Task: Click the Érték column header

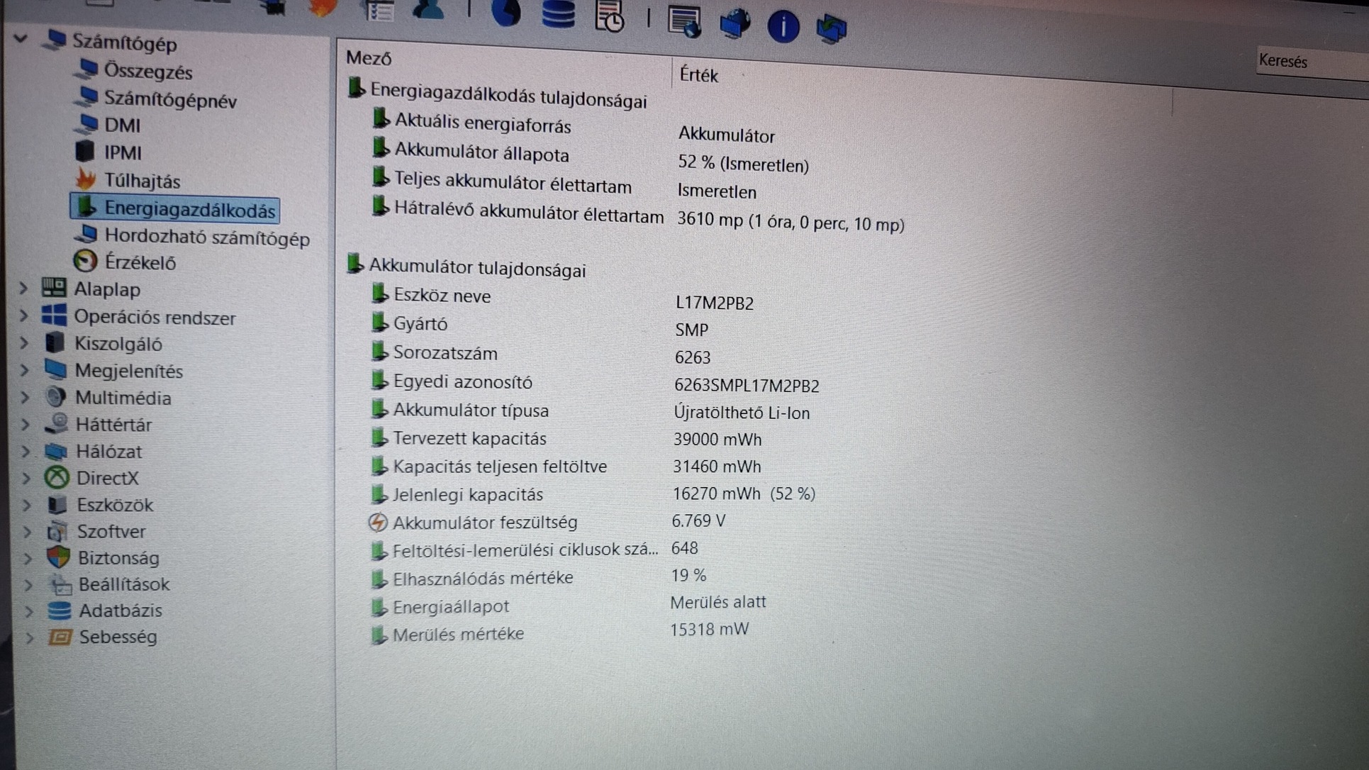Action: click(698, 75)
